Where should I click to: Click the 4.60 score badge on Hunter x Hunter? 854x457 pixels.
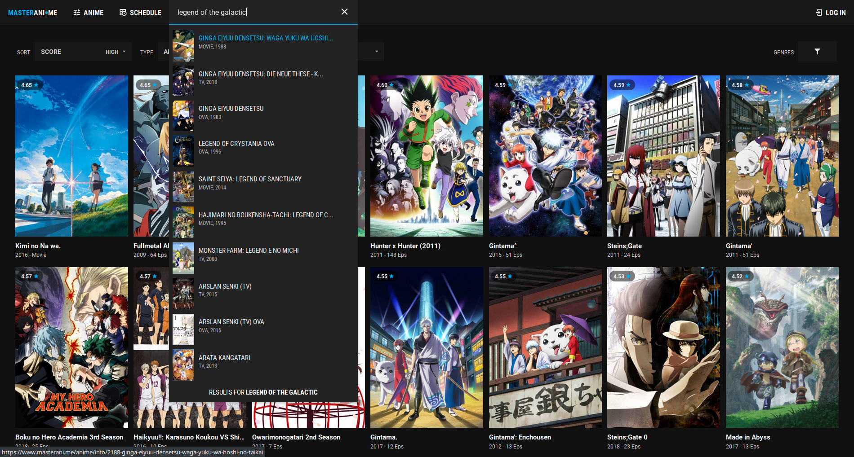pos(385,85)
